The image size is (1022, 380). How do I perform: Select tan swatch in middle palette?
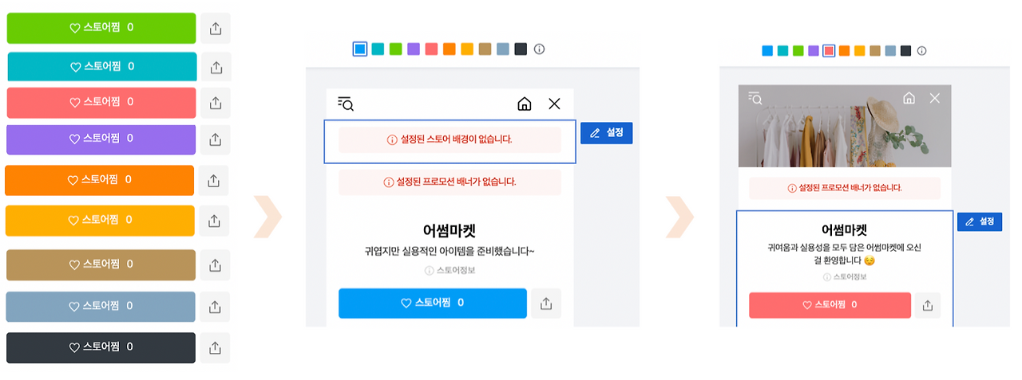click(x=485, y=49)
